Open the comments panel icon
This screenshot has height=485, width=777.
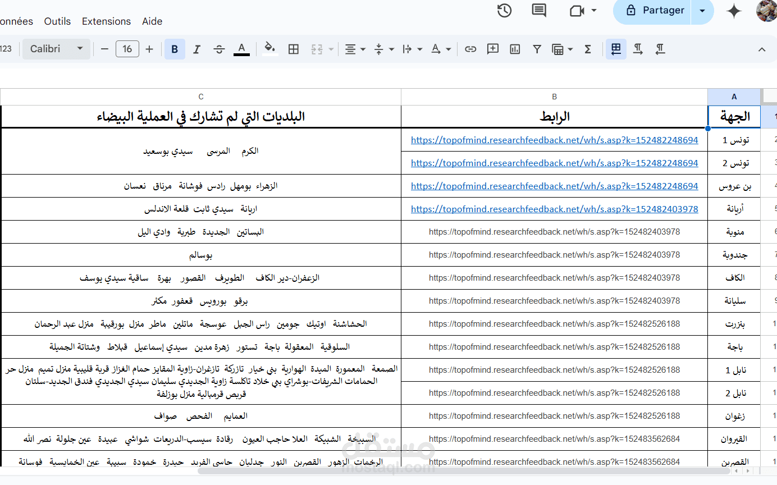539,11
